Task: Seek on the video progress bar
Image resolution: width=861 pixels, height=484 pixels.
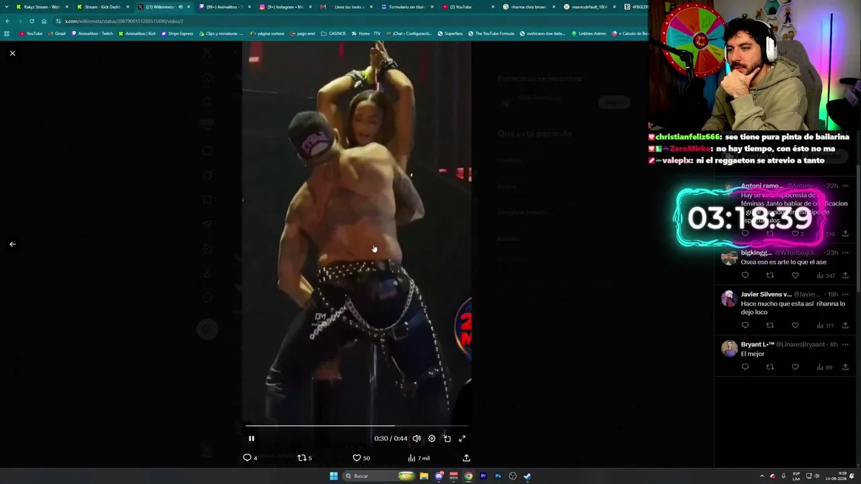Action: (x=357, y=426)
